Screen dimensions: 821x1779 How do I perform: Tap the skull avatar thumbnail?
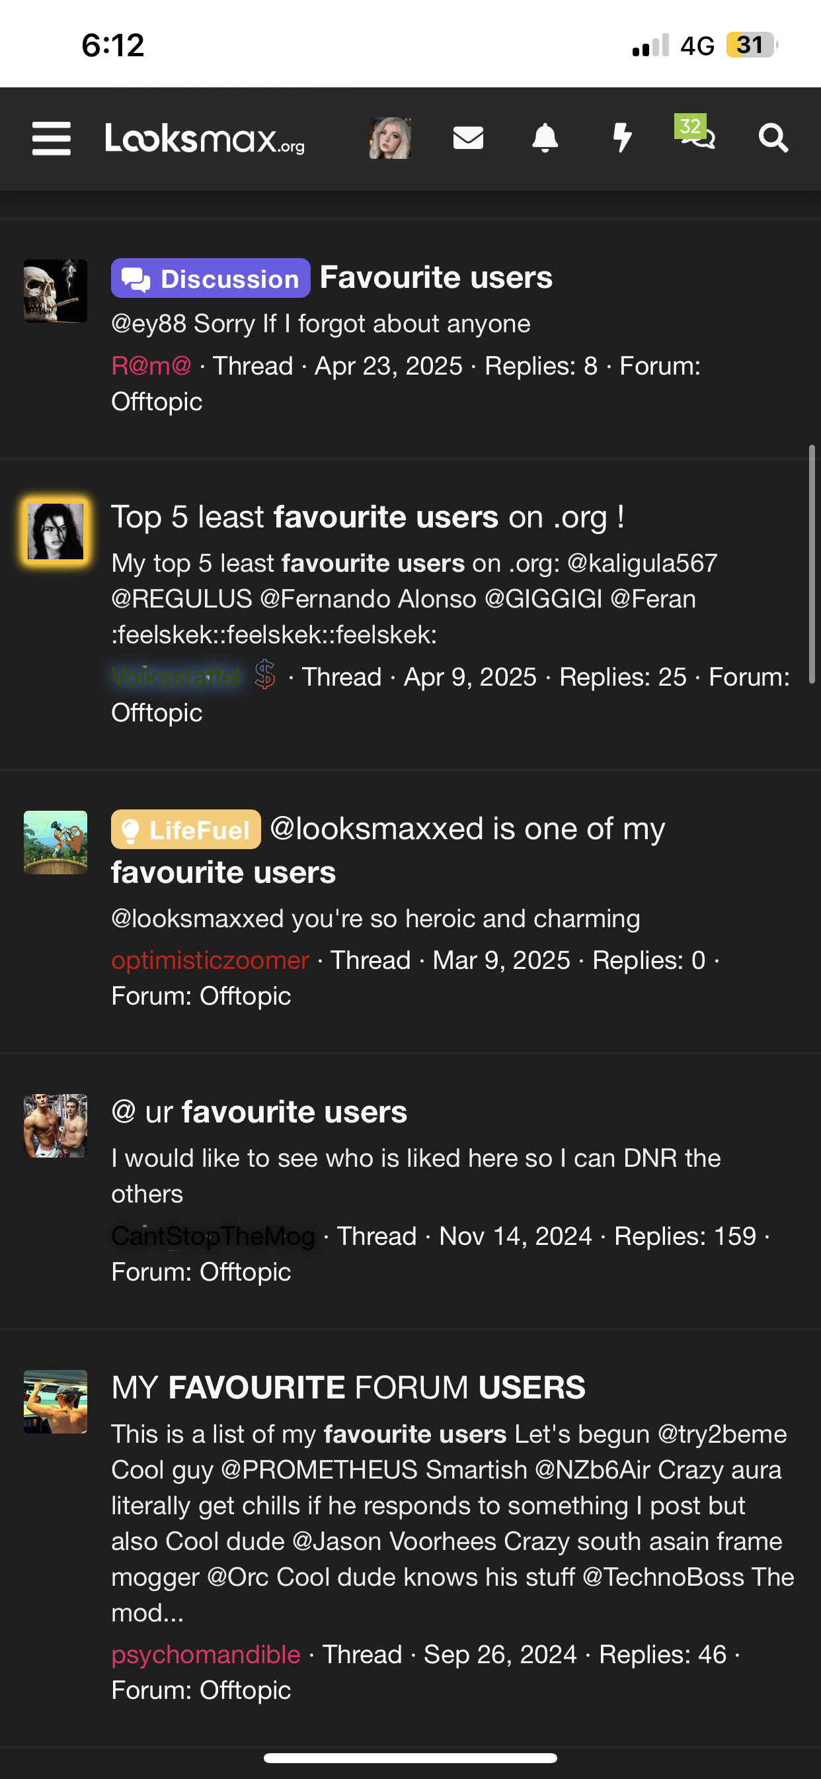pyautogui.click(x=55, y=291)
